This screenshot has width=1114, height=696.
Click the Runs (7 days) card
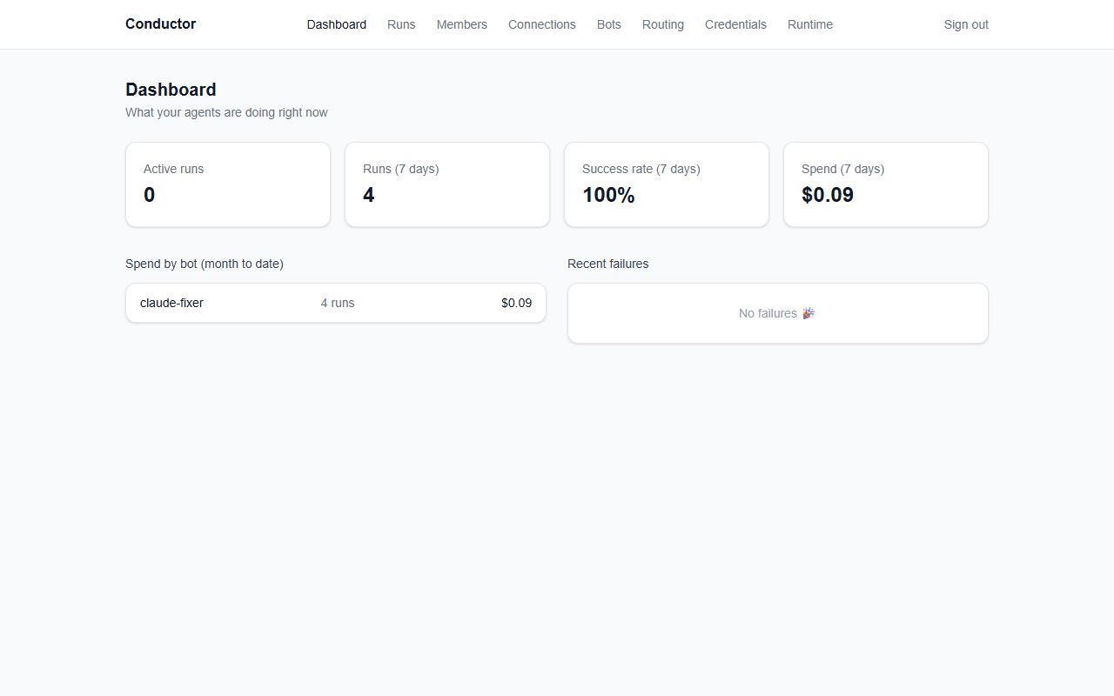(447, 184)
